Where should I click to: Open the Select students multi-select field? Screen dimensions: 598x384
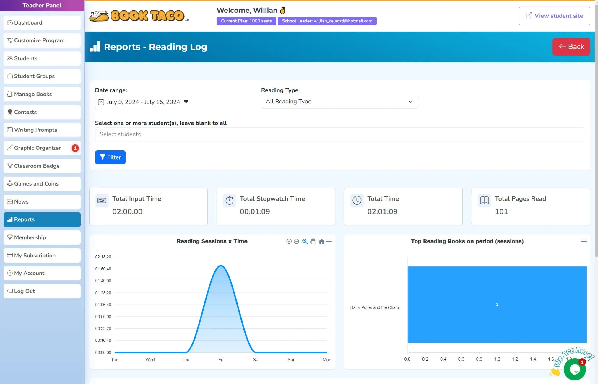[339, 134]
